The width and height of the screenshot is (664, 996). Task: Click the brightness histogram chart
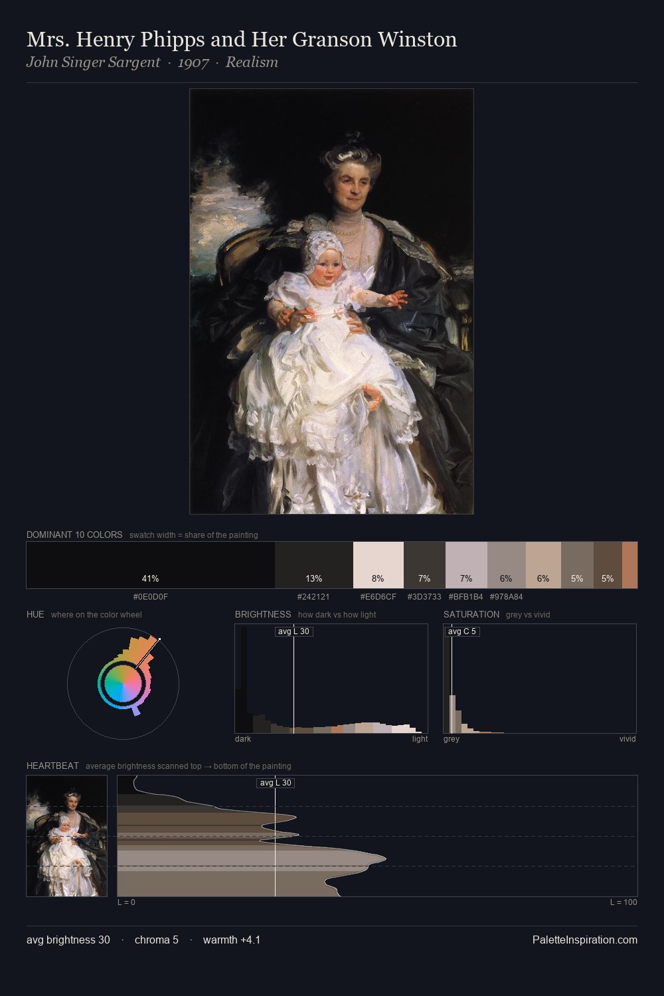[331, 679]
